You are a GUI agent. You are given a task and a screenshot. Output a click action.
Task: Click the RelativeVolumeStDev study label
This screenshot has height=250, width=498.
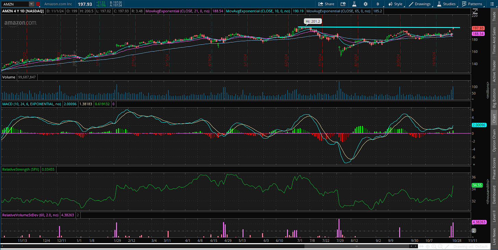point(30,215)
